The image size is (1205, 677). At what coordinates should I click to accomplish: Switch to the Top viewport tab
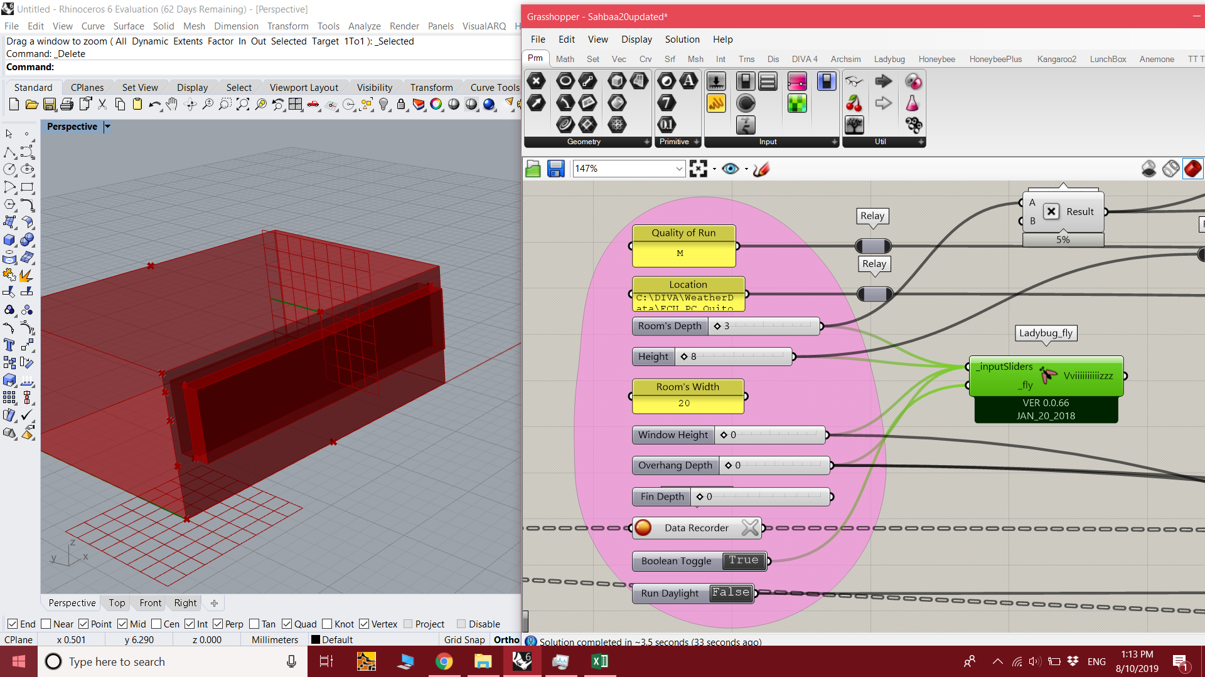(x=117, y=602)
